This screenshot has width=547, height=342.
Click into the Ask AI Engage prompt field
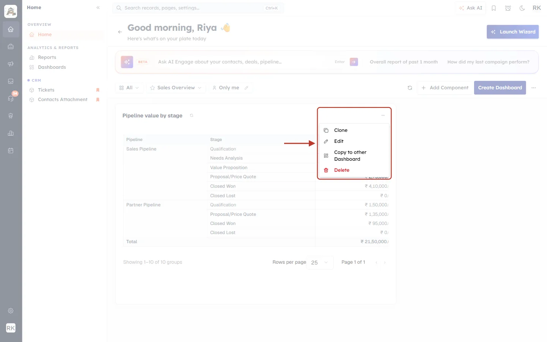(x=243, y=62)
